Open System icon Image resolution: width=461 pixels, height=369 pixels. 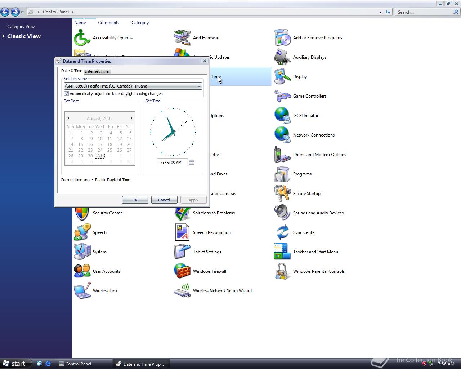pyautogui.click(x=82, y=252)
